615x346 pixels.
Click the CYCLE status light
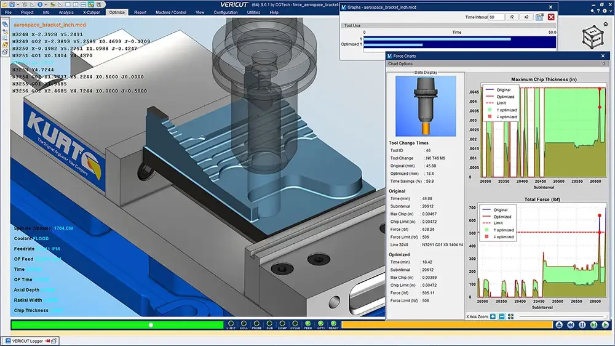pyautogui.click(x=295, y=325)
